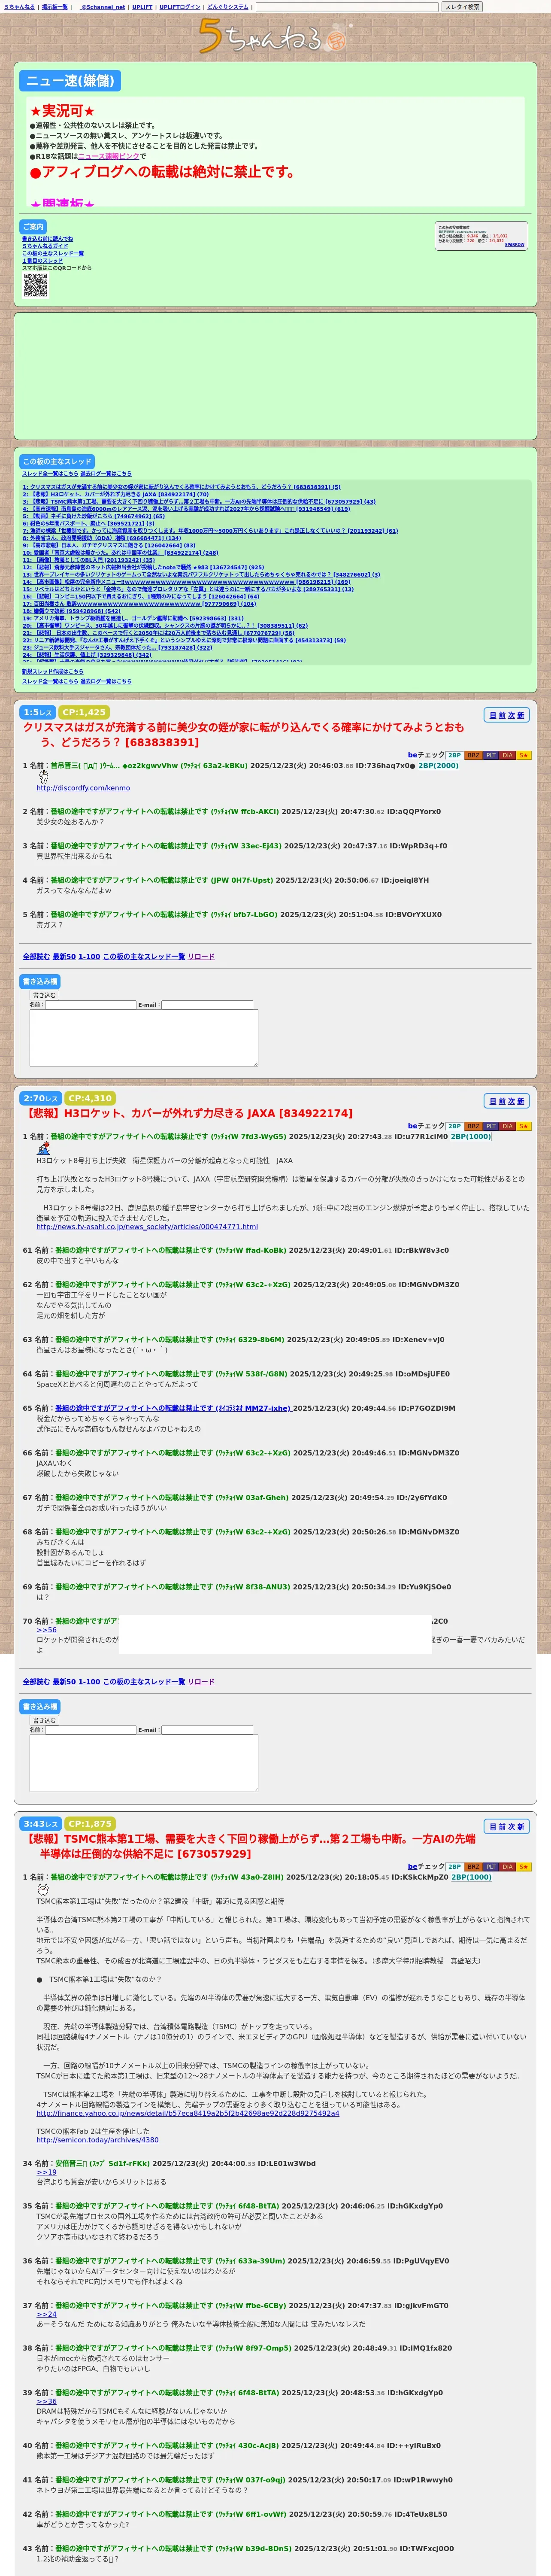Open the どんぐりシステム navigation link
This screenshot has width=551, height=2576.
pos(228,7)
